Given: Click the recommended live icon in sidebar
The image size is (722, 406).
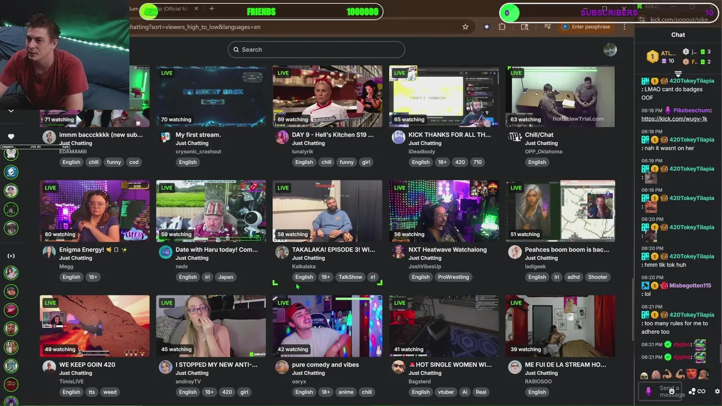Looking at the screenshot, I should 11,256.
